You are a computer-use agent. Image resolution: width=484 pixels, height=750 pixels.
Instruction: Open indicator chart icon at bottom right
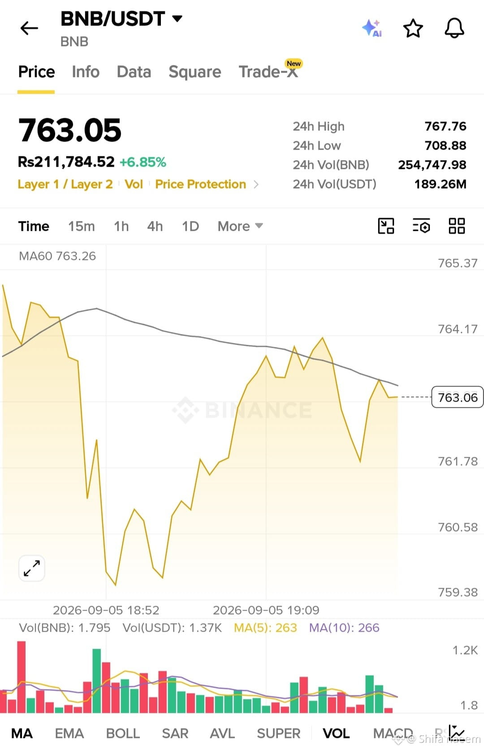(x=457, y=733)
